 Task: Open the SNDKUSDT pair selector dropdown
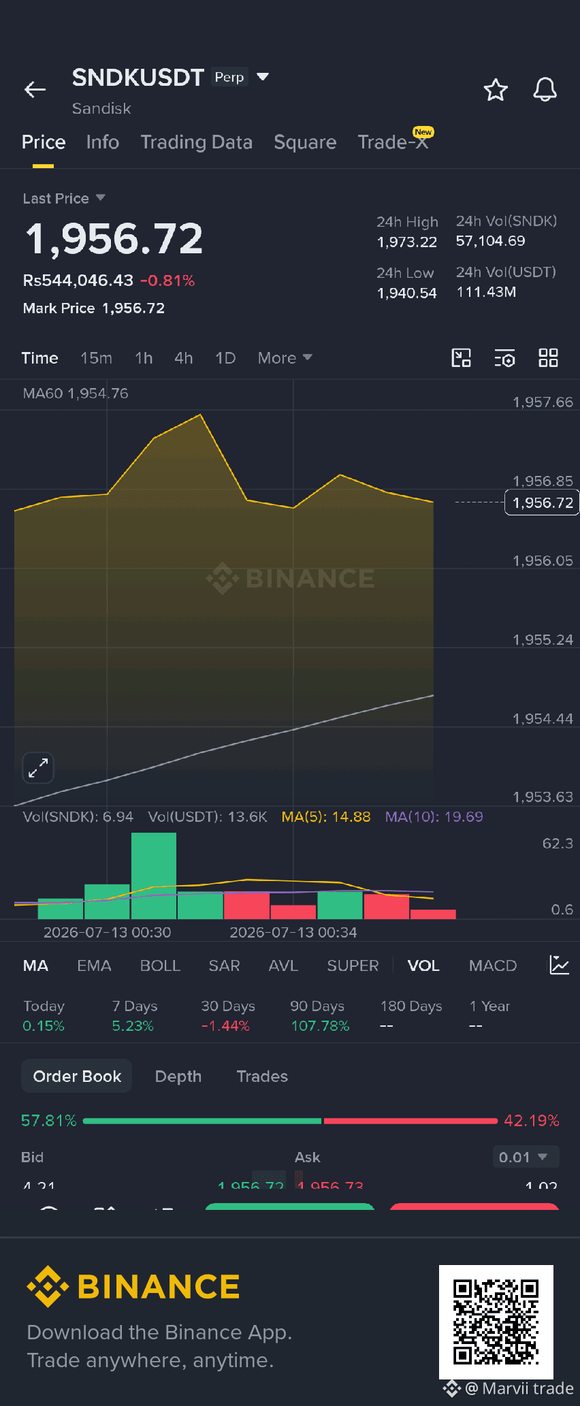tap(263, 77)
